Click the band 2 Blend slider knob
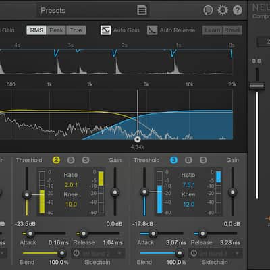270x270 pixels. click(61, 253)
